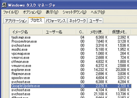The image size is (137, 98).
Task: Open the オプション(O) menu
Action: [x=32, y=12]
